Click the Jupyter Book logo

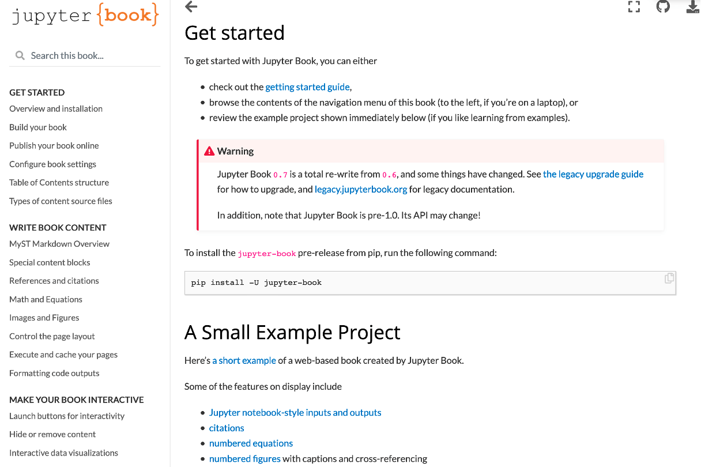tap(85, 16)
